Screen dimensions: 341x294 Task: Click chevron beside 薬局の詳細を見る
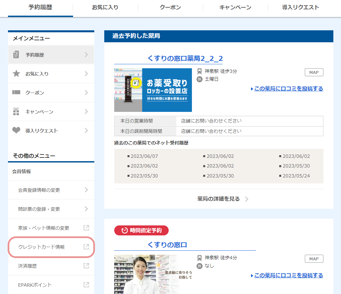[x=247, y=199]
